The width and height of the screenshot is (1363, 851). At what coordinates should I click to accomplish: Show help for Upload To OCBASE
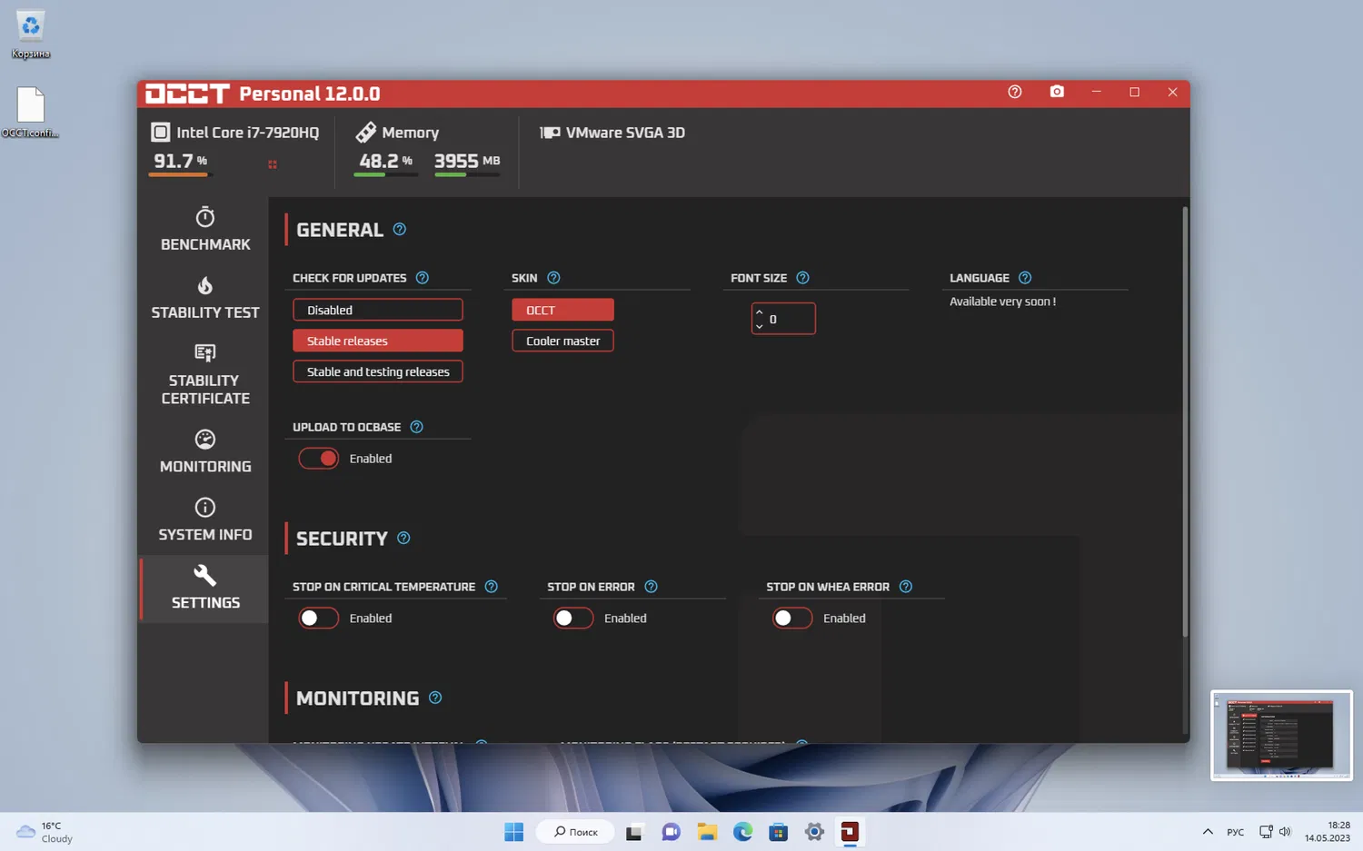coord(416,427)
